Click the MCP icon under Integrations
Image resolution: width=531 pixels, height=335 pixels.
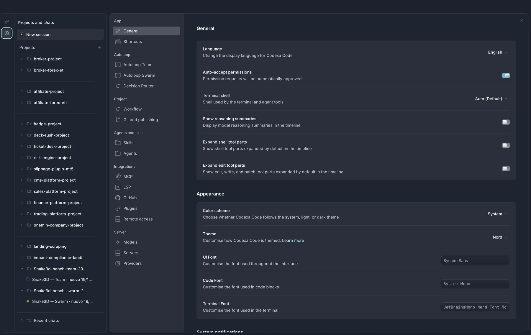[118, 176]
